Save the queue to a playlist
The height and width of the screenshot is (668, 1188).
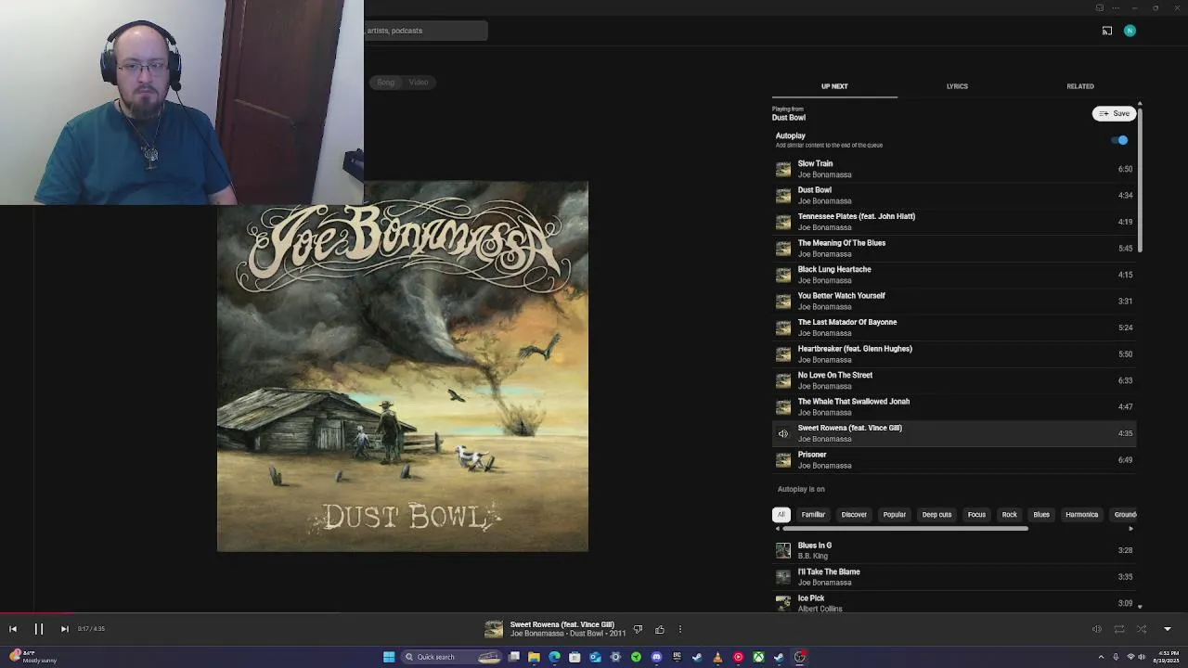[x=1114, y=113]
